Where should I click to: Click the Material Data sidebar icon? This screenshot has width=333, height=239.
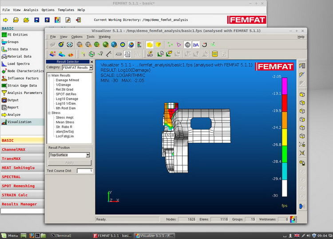pyautogui.click(x=4, y=57)
